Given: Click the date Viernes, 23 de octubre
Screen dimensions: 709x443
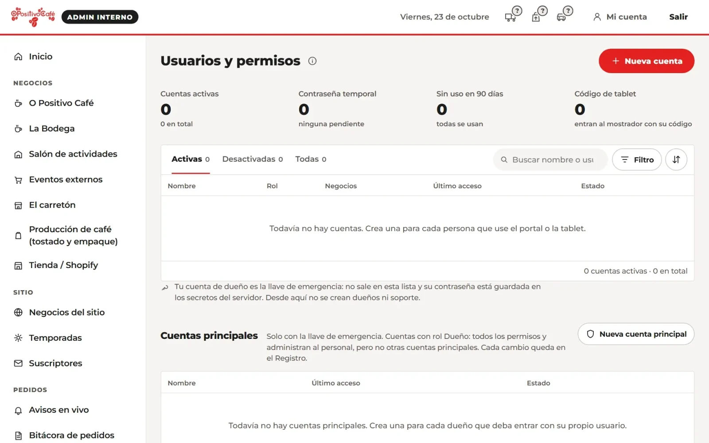Looking at the screenshot, I should click(x=444, y=17).
